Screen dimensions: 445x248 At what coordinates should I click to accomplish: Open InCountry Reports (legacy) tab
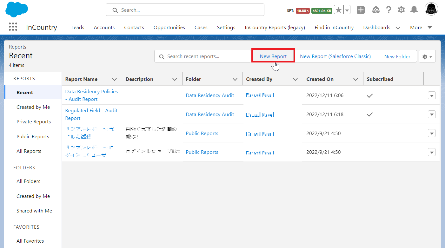(275, 28)
